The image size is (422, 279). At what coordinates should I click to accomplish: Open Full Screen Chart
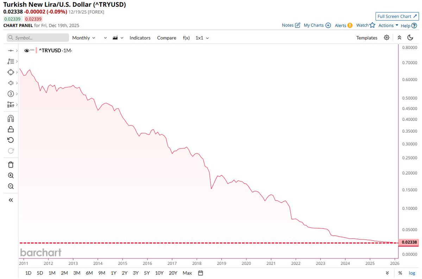click(397, 17)
